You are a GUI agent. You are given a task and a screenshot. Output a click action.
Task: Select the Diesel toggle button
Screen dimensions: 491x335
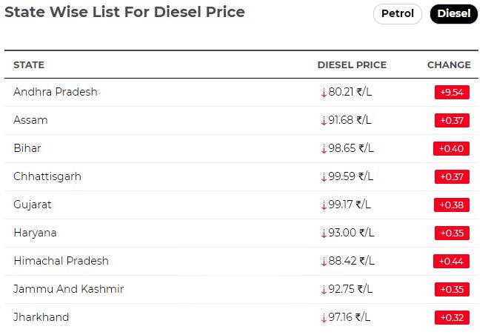coord(454,14)
